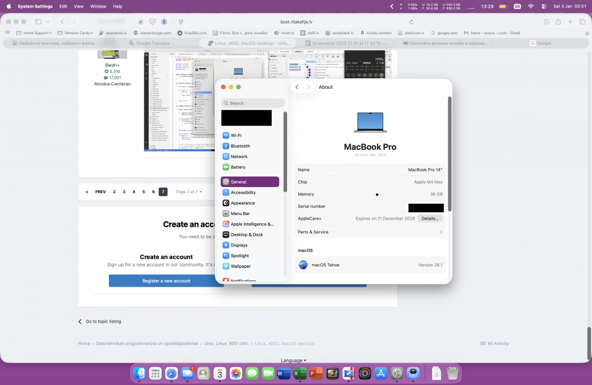The image size is (592, 385).
Task: Click the System Settings Search field
Action: (x=253, y=103)
